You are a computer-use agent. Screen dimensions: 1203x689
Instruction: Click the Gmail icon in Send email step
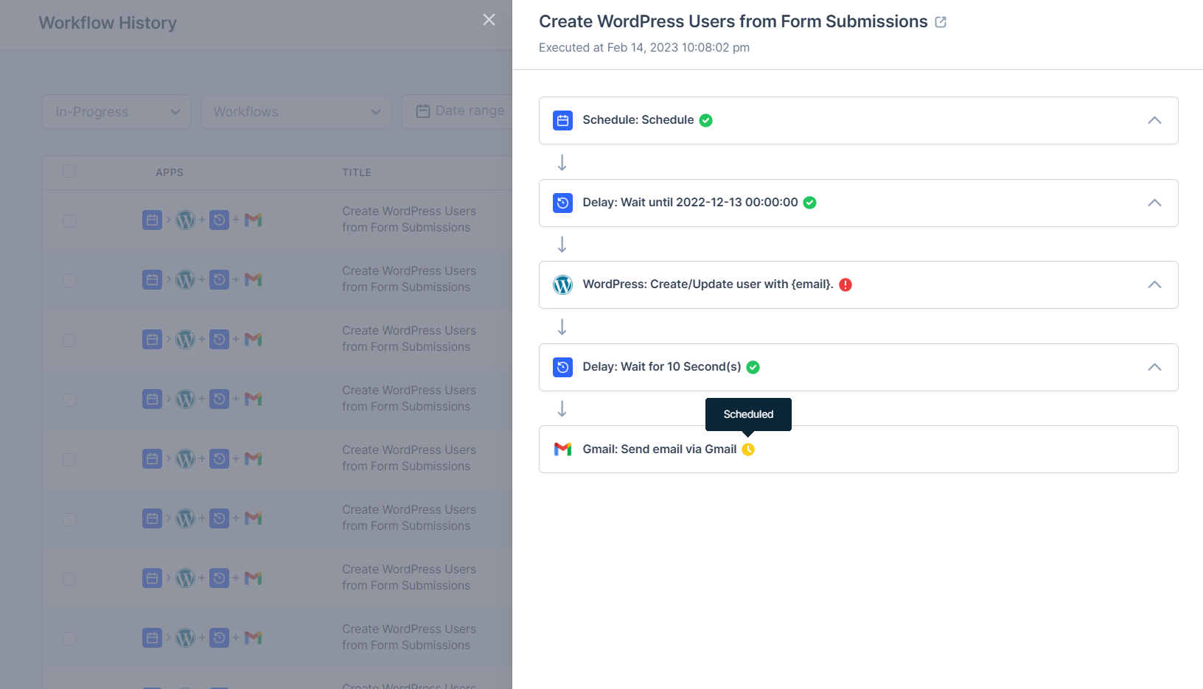coord(562,450)
